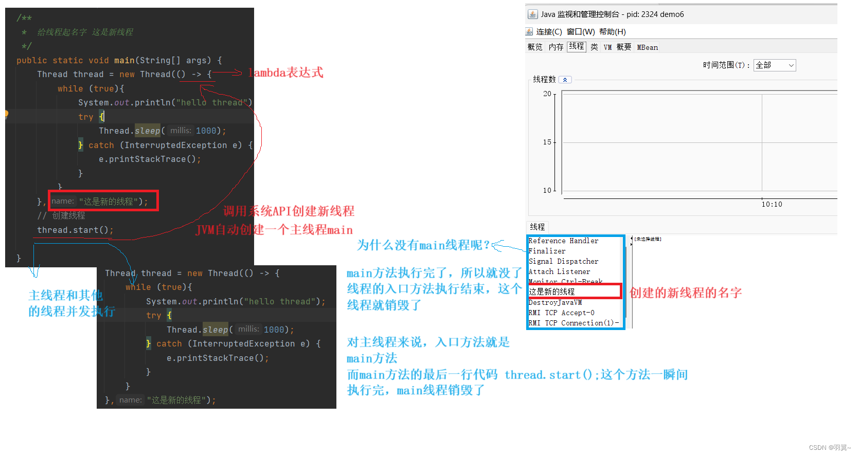Switch to the 内存 tab
The image size is (859, 456).
coord(556,47)
